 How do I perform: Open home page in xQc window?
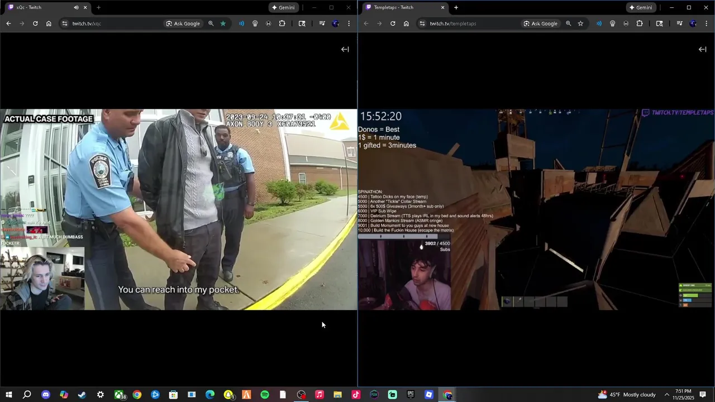point(49,23)
